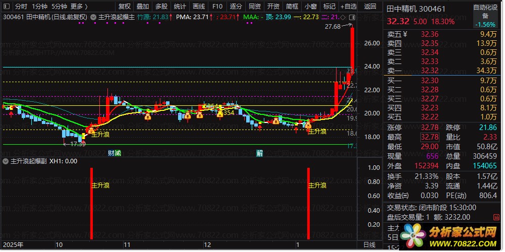Click the red chart icon beside 盘后交易量
The height and width of the screenshot is (252, 505).
point(496,218)
